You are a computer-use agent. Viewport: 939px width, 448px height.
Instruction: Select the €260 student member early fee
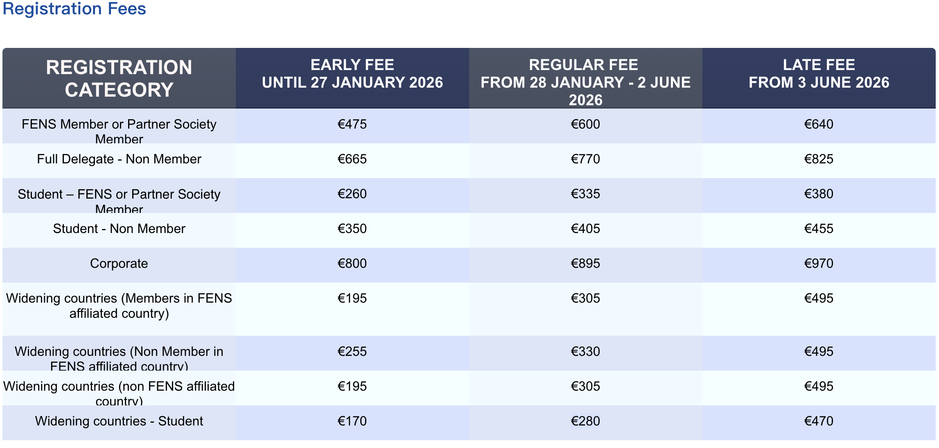[352, 194]
